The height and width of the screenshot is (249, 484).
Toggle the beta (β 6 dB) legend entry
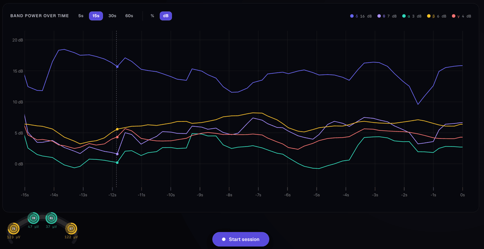coord(437,16)
